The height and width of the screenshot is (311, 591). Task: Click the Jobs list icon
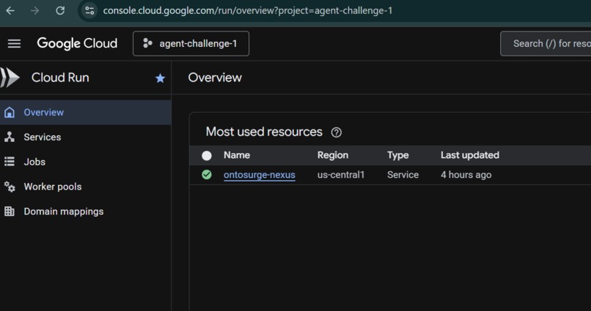click(x=10, y=162)
